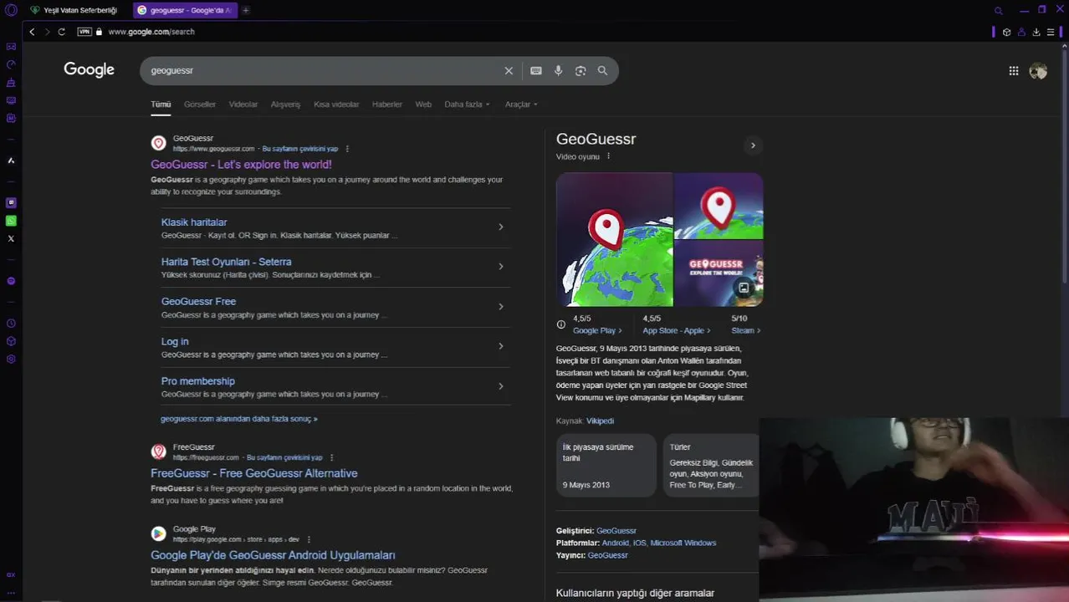Open GeoGuessr - Let's explore the world! result
Viewport: 1069px width, 602px height.
241,165
